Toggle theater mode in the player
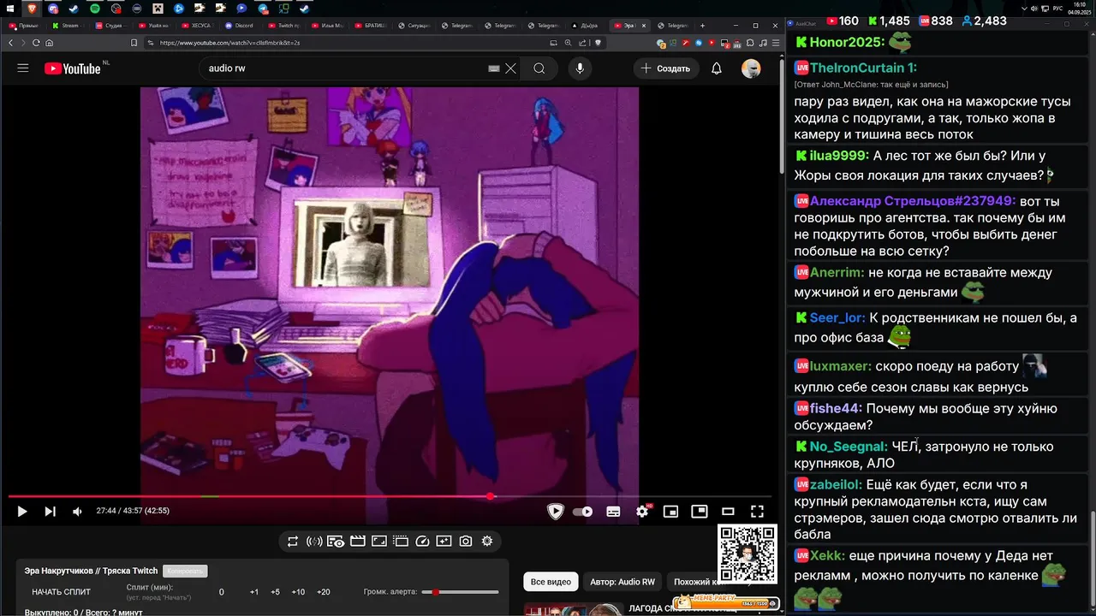Viewport: 1096px width, 616px height. (728, 512)
